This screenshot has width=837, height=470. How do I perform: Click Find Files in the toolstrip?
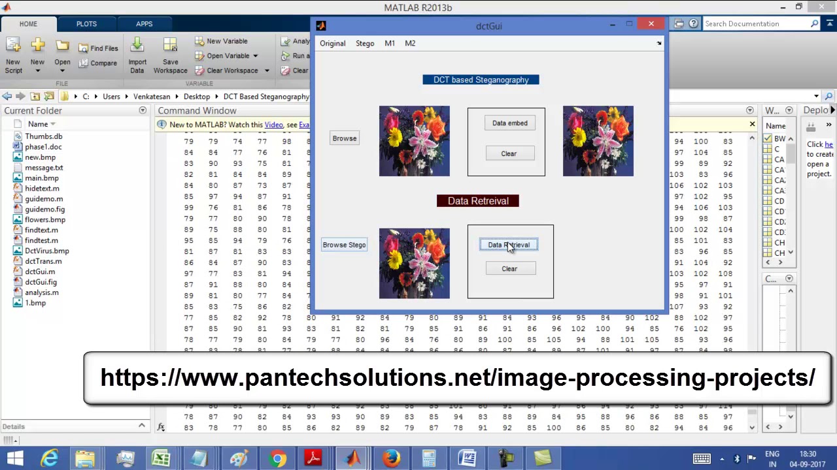(x=98, y=48)
